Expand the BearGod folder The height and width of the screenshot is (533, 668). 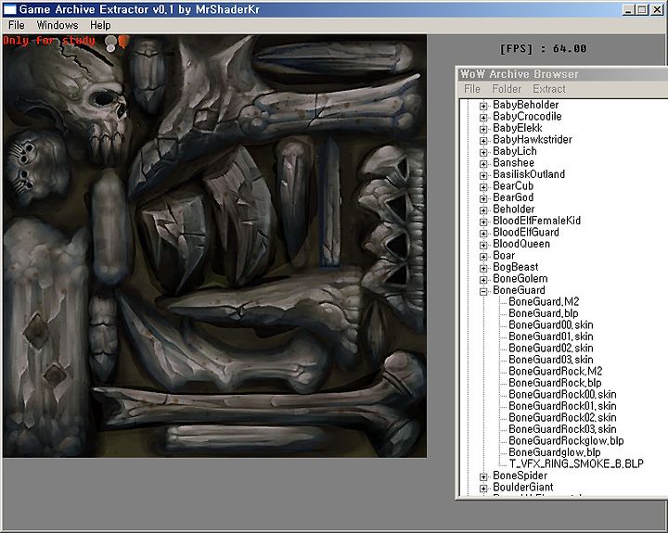click(x=483, y=198)
